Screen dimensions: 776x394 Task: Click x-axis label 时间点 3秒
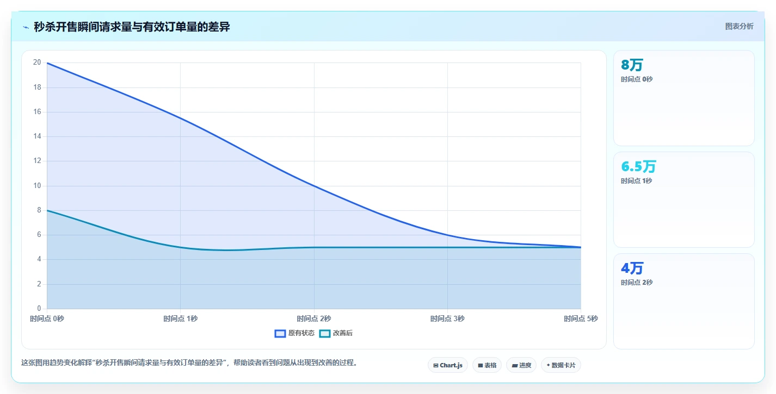[x=447, y=318]
